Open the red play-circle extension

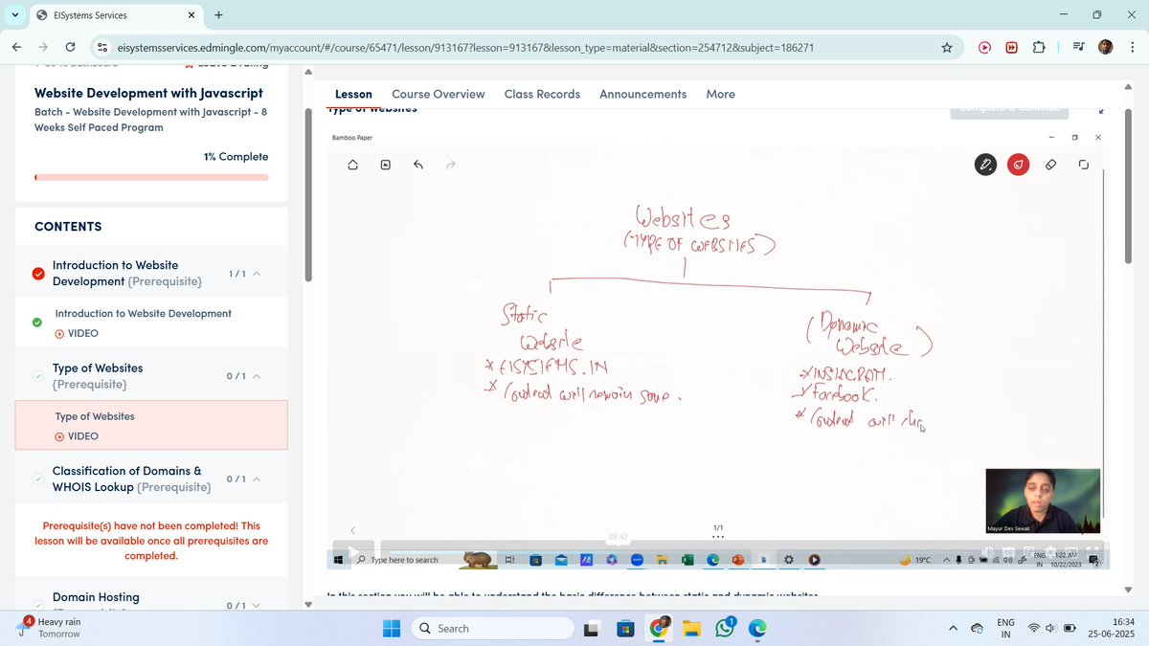[984, 47]
